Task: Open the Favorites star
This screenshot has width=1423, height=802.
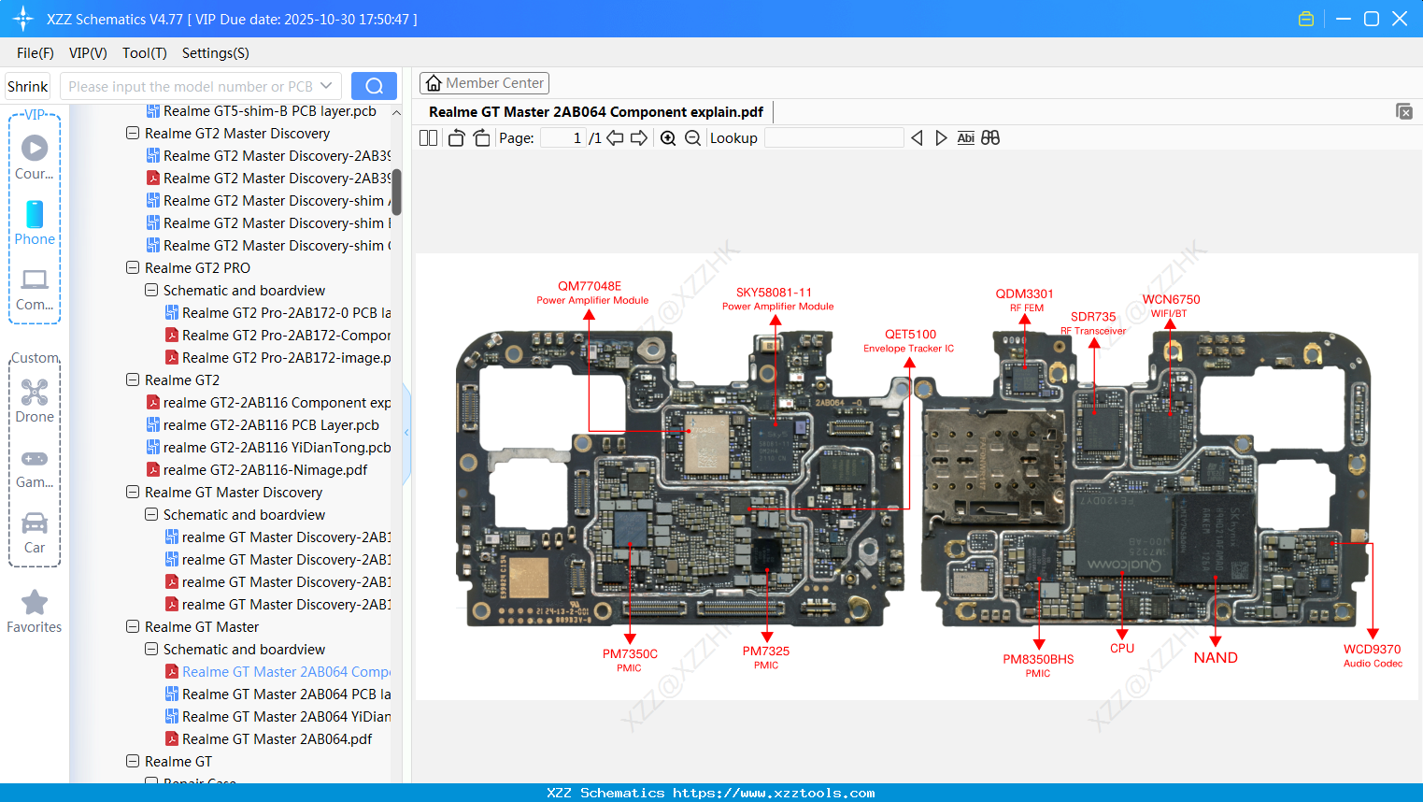Action: pyautogui.click(x=35, y=612)
